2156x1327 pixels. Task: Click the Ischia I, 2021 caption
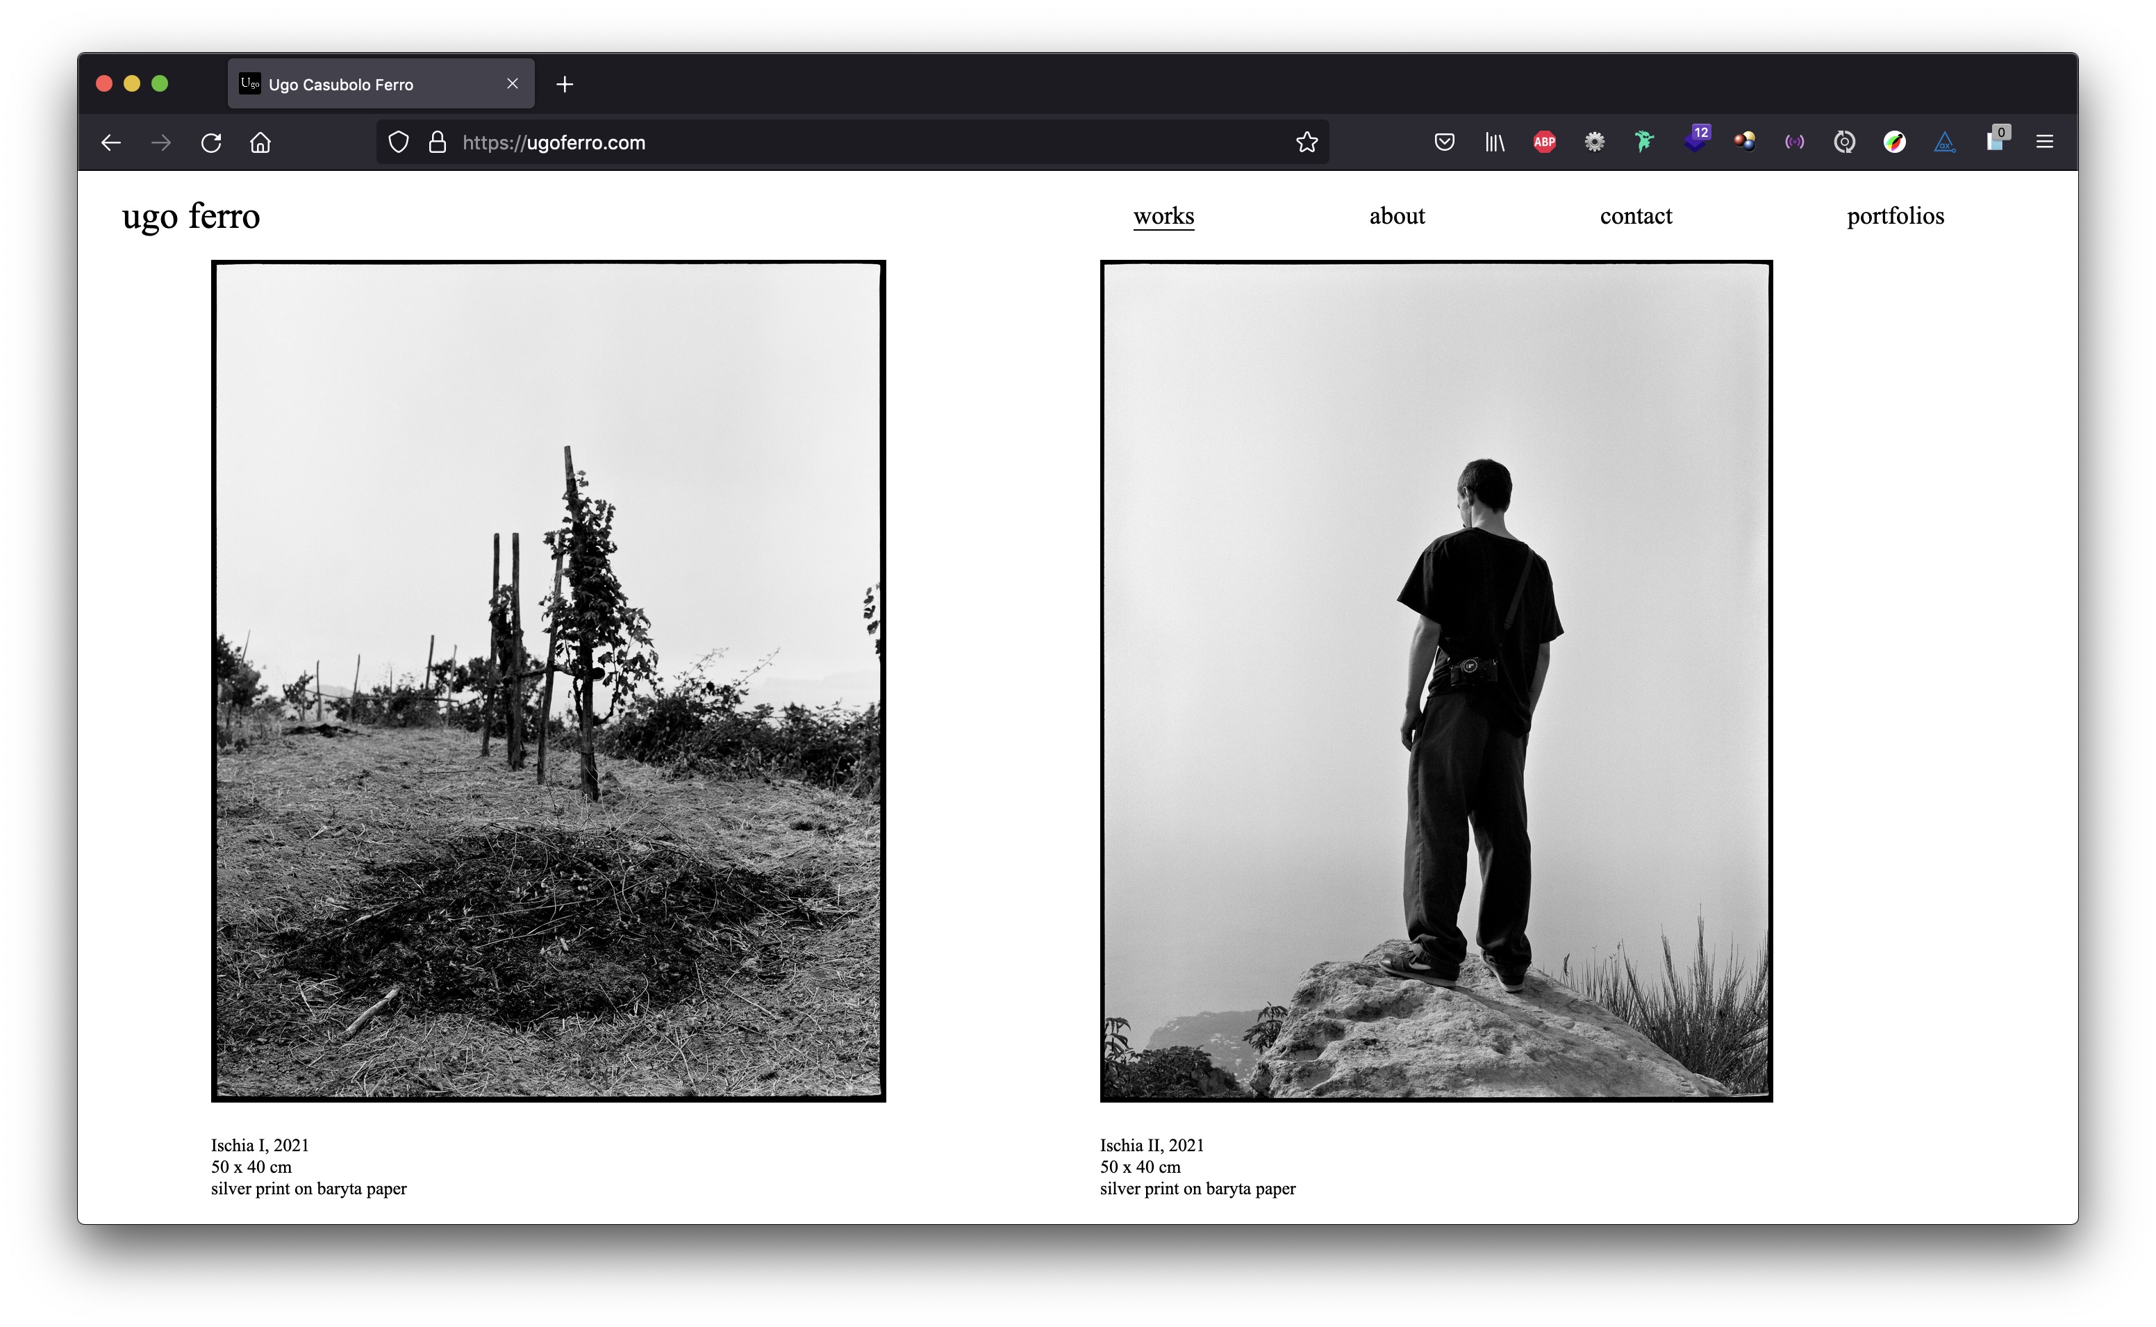[x=260, y=1146]
